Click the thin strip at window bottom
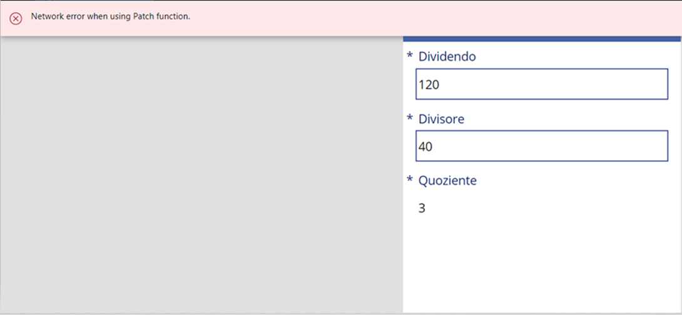Screen dimensions: 682x315 341,313
